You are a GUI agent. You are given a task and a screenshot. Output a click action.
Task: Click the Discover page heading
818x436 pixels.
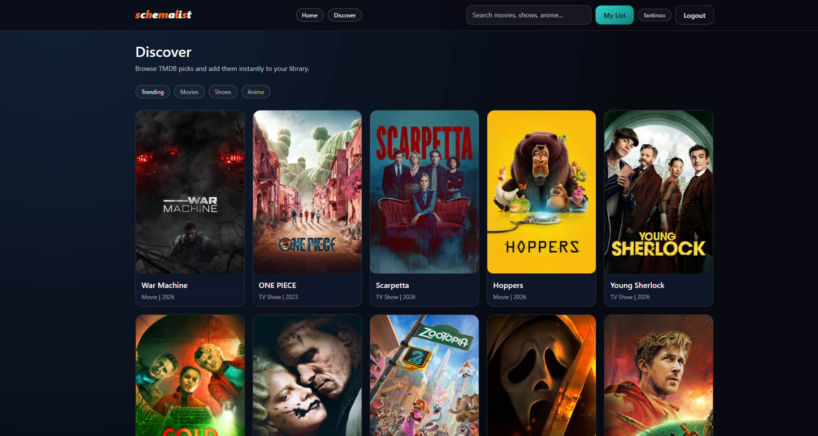(x=163, y=52)
